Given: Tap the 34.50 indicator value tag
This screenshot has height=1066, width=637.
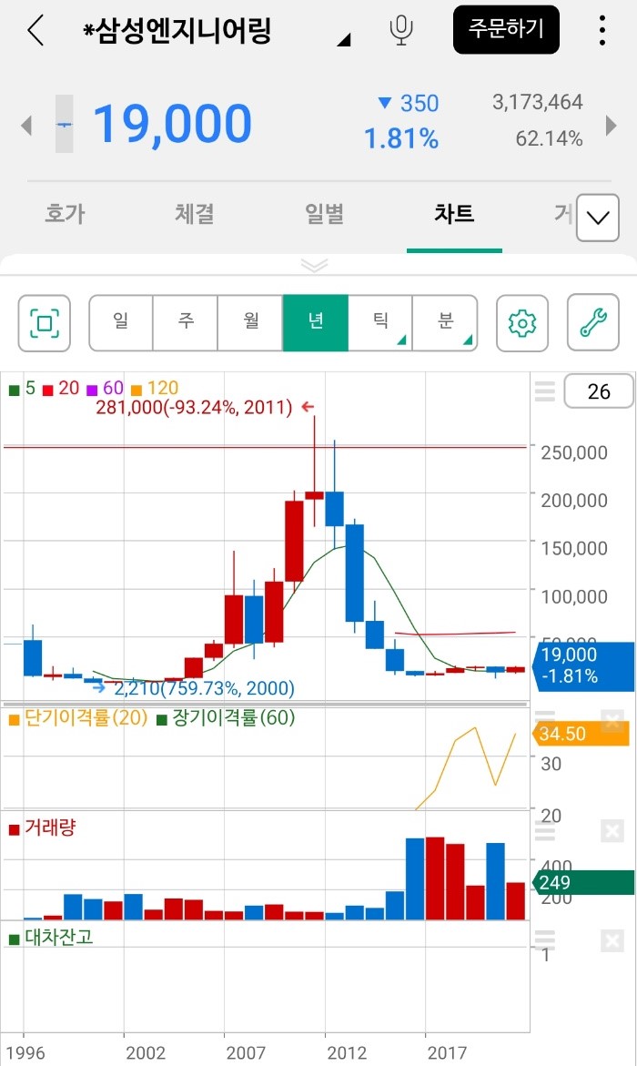Looking at the screenshot, I should click(x=581, y=734).
